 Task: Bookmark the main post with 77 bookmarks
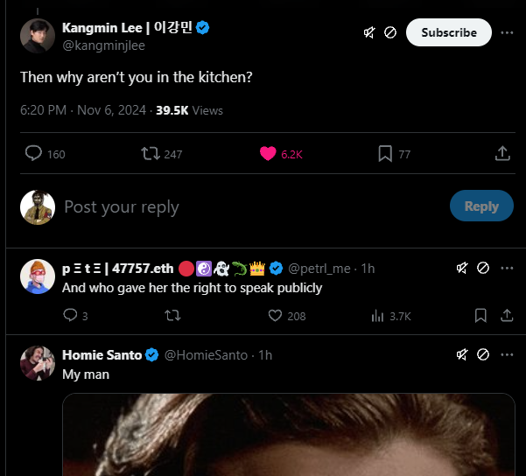(385, 154)
